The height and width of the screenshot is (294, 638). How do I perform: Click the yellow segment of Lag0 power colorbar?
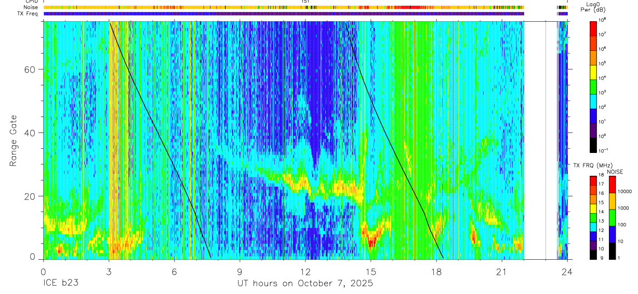point(593,72)
